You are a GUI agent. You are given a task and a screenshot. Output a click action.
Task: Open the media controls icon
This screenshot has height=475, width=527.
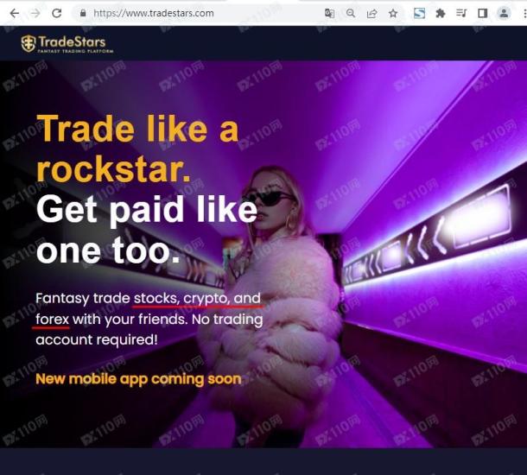click(461, 14)
